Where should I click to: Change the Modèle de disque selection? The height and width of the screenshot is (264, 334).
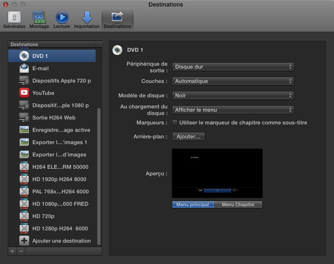point(233,95)
